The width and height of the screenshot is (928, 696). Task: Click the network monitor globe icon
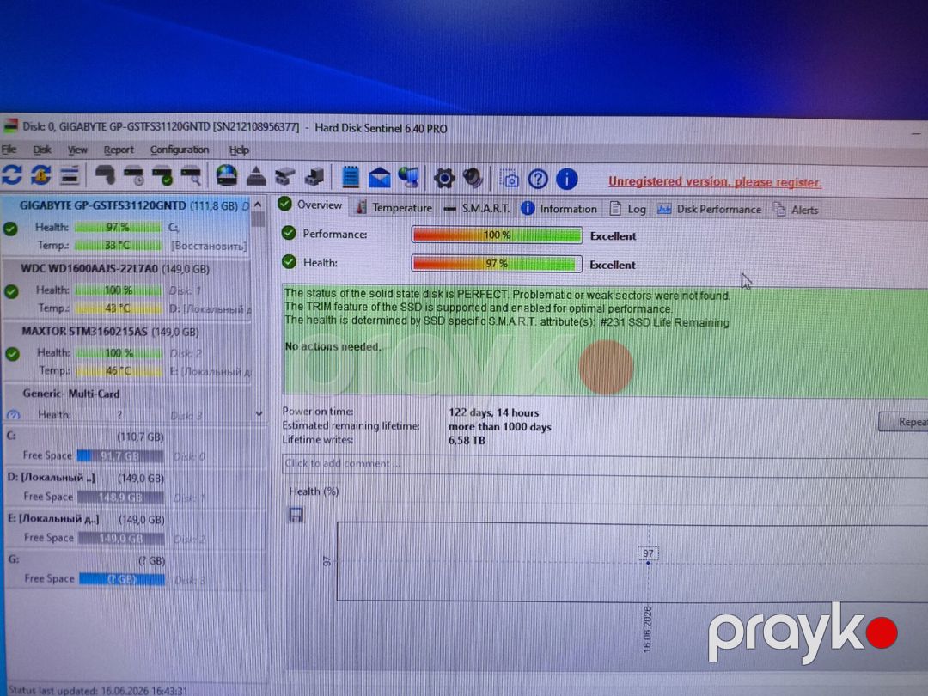pyautogui.click(x=408, y=177)
